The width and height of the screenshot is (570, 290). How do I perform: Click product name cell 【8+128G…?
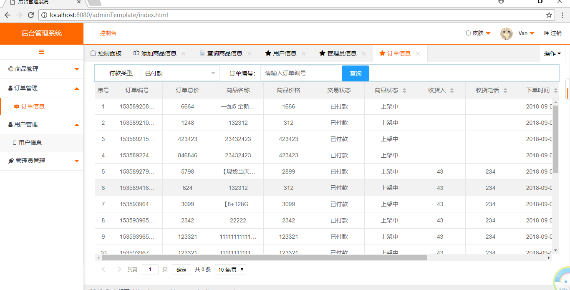click(238, 204)
